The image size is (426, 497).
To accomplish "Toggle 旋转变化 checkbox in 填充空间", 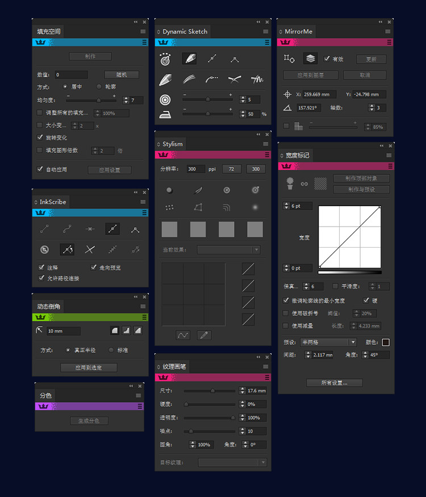I will pos(40,137).
